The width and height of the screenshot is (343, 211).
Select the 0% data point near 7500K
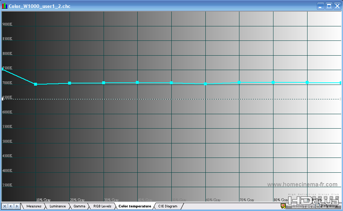point(3,69)
